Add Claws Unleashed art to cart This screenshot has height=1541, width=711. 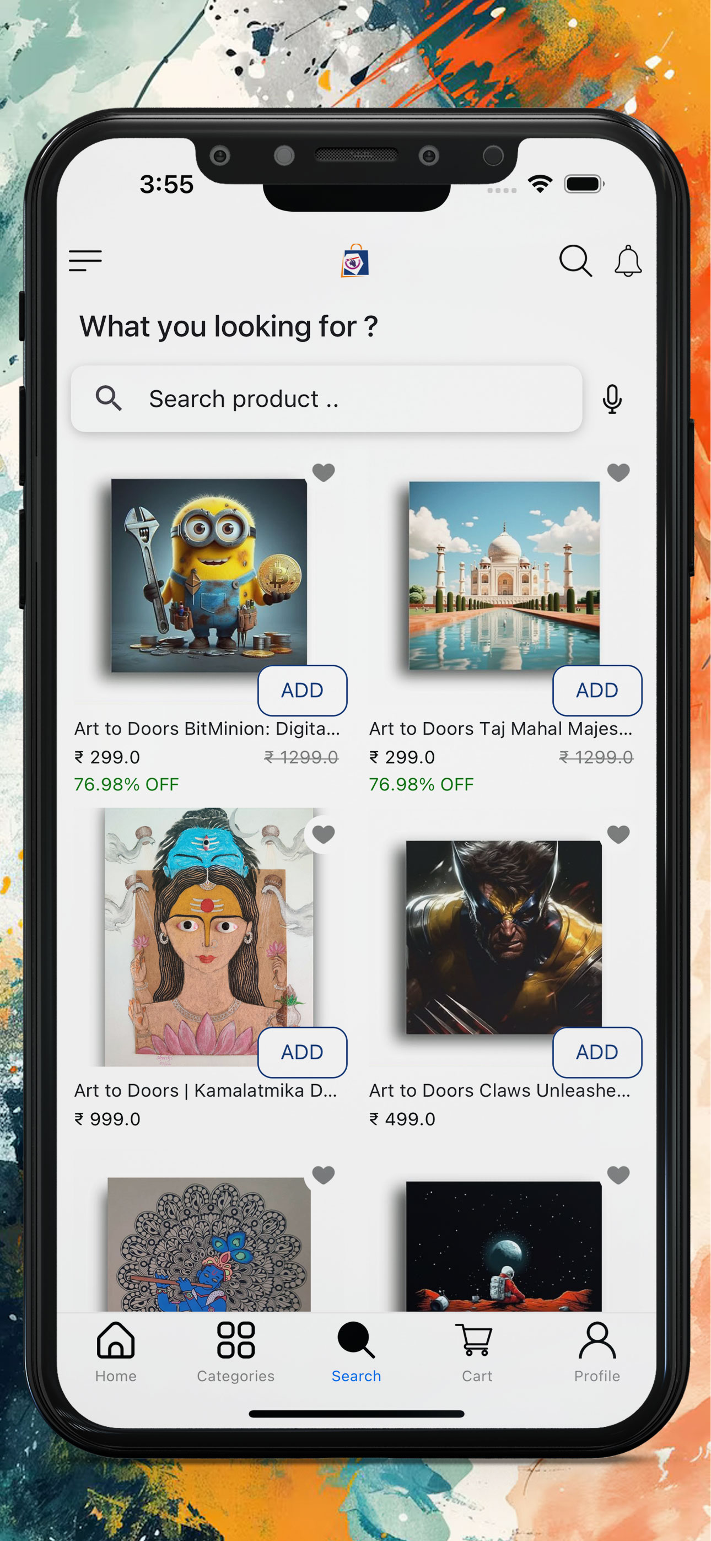pyautogui.click(x=597, y=1052)
